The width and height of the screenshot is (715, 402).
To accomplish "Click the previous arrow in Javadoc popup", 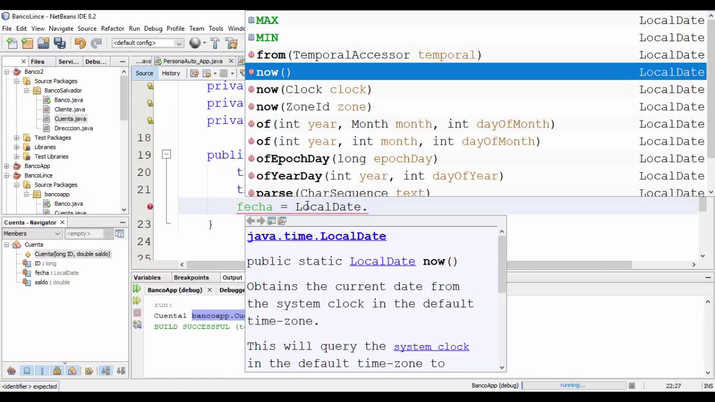I will pos(251,221).
